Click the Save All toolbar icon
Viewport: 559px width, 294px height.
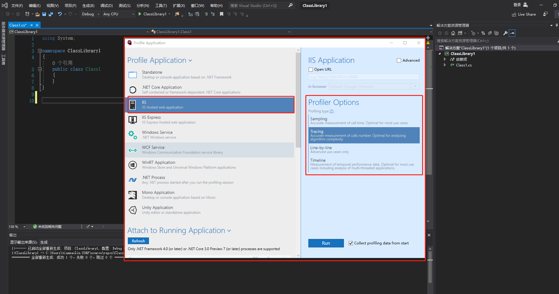(51, 14)
